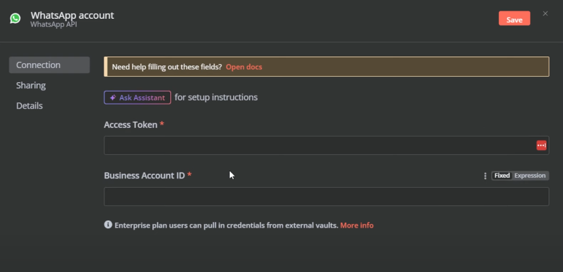Click 'Need help filling out these fields?' text

[167, 67]
